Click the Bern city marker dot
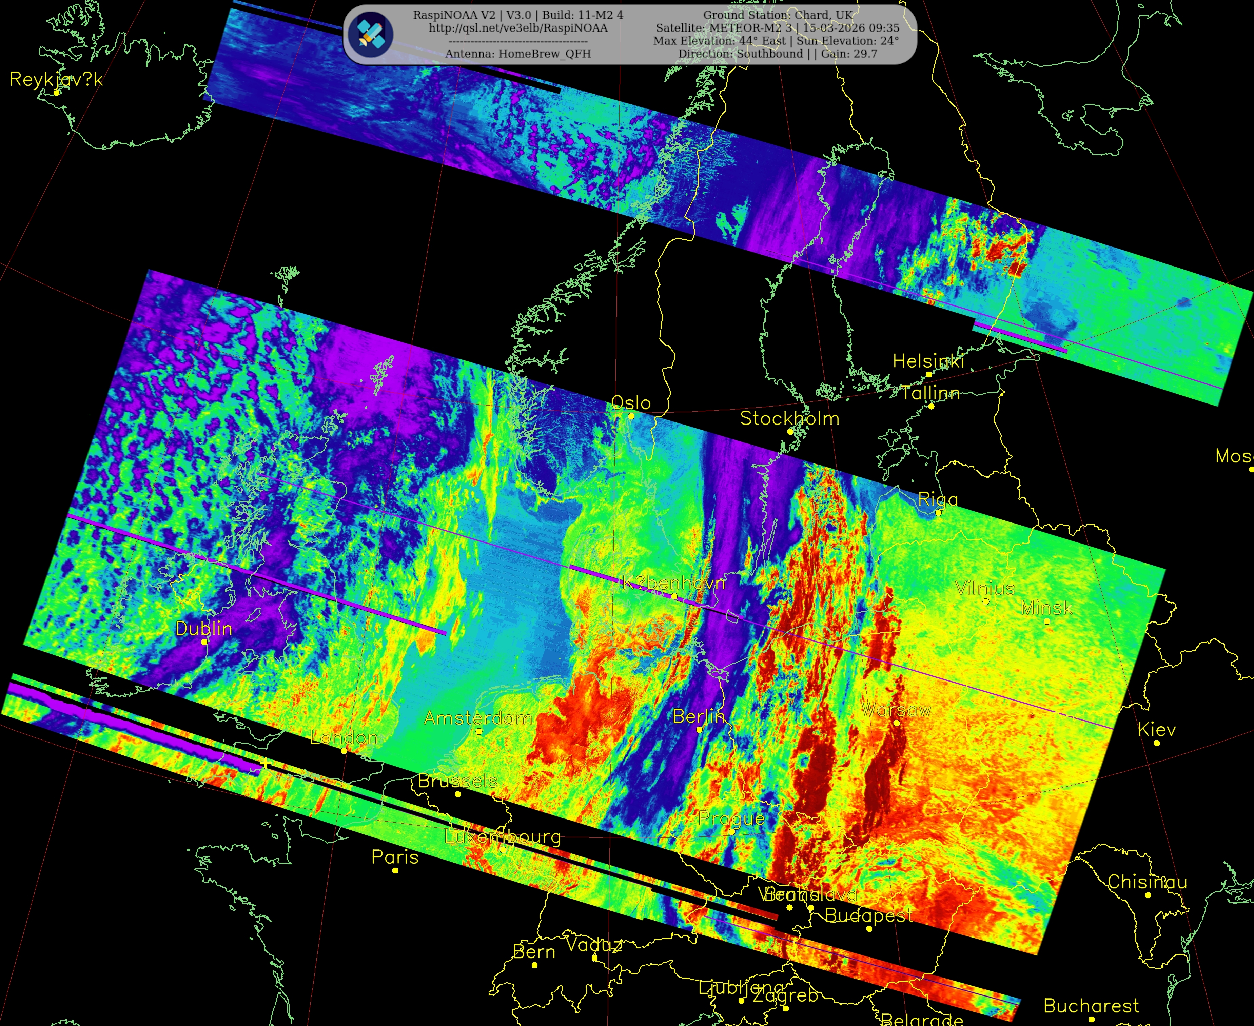This screenshot has width=1254, height=1026. [535, 965]
